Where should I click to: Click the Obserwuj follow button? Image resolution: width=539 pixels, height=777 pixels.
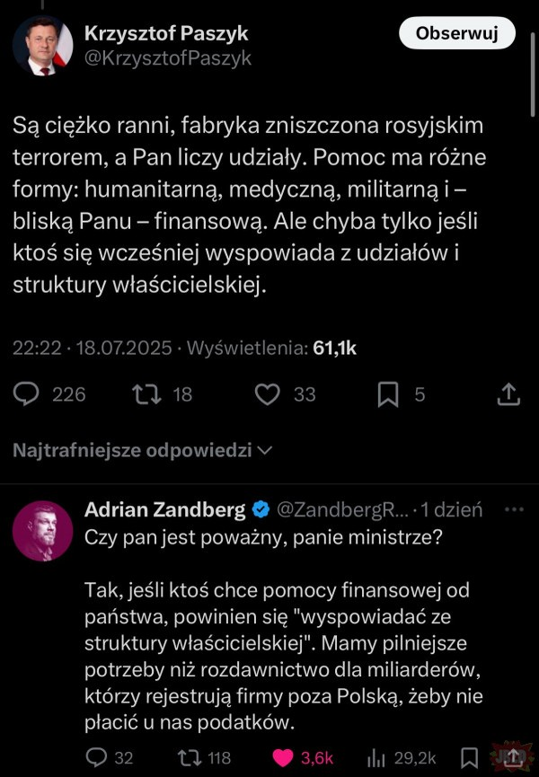tap(456, 32)
